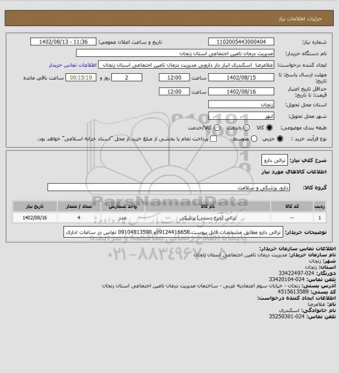Click the quantity cell 4
Screen dimensions: 339x373
[x=79, y=218]
